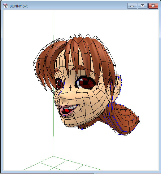
Task: Click the BUNNY.6kt title text
Action: 19,6
